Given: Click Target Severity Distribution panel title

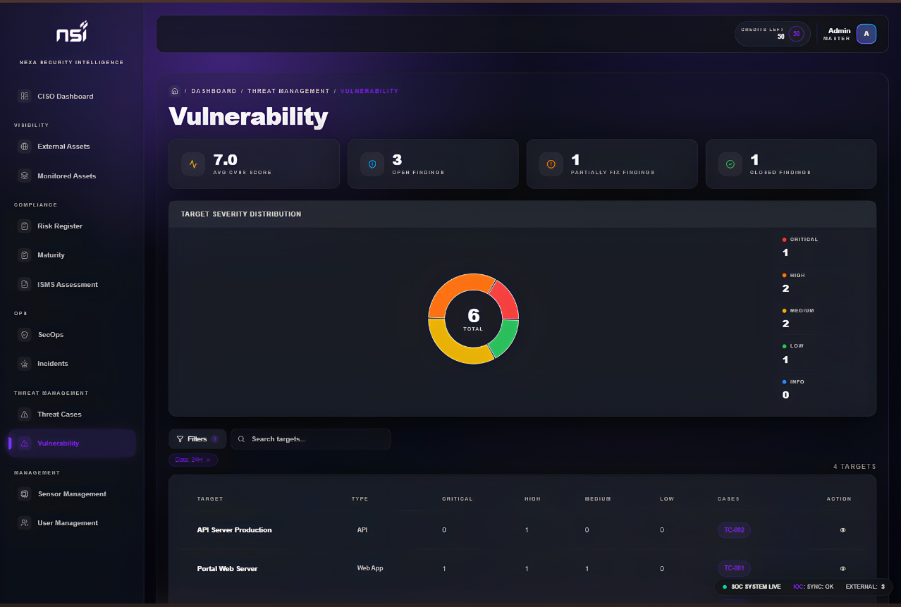Looking at the screenshot, I should [241, 214].
